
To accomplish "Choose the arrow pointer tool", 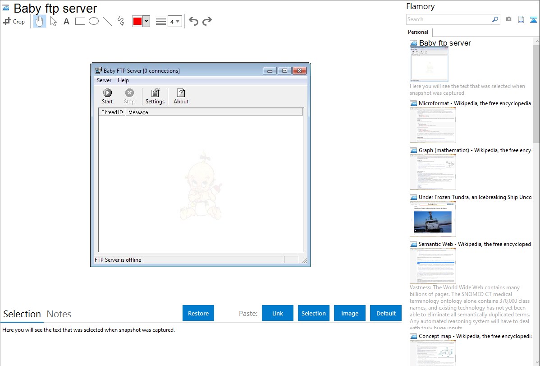I will [54, 21].
